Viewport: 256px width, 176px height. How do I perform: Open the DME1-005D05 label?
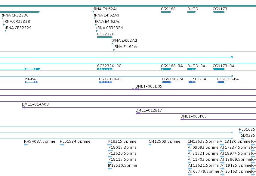point(149,86)
